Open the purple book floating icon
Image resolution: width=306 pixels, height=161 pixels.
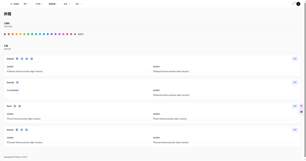tap(302, 106)
